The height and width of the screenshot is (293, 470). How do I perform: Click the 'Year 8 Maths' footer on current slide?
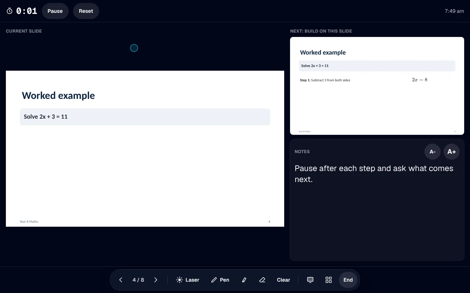[x=29, y=222]
